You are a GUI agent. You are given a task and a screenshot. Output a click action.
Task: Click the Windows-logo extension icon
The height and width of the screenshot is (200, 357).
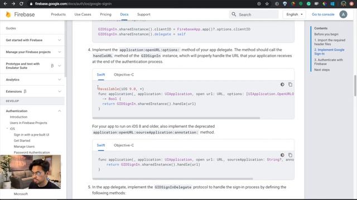332,4
